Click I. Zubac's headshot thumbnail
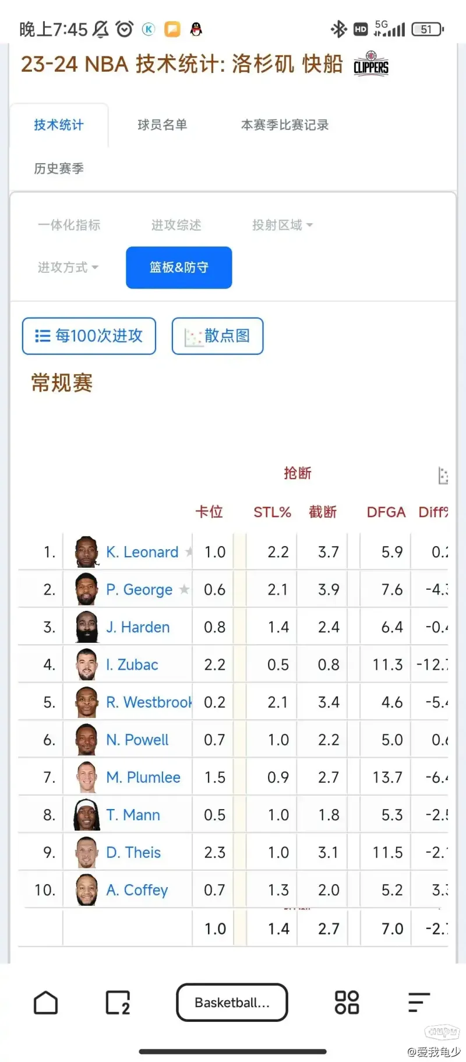Screen dimensions: 466x1062 pyautogui.click(x=87, y=664)
